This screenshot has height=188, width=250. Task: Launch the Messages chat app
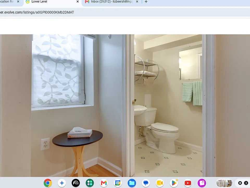click(146, 183)
